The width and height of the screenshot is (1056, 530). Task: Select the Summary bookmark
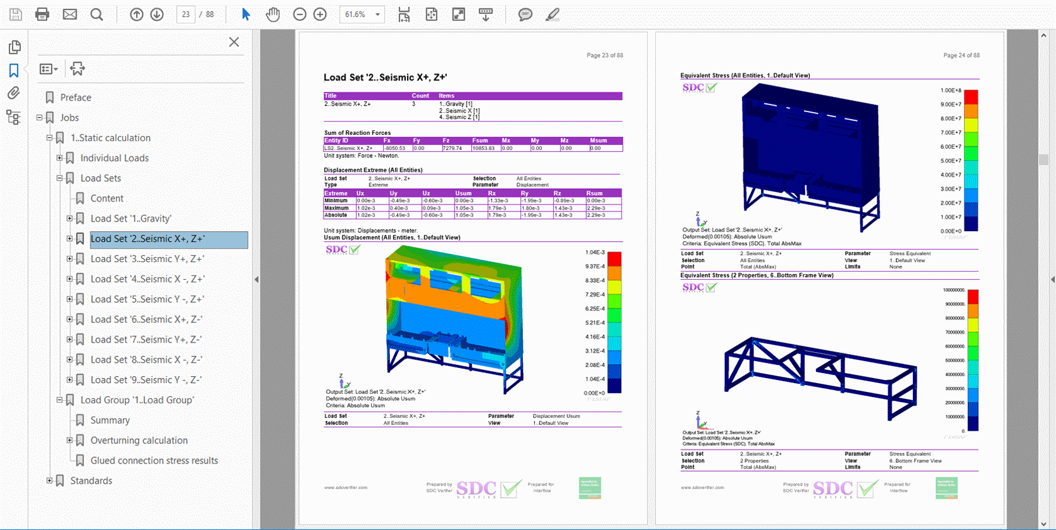(x=110, y=420)
